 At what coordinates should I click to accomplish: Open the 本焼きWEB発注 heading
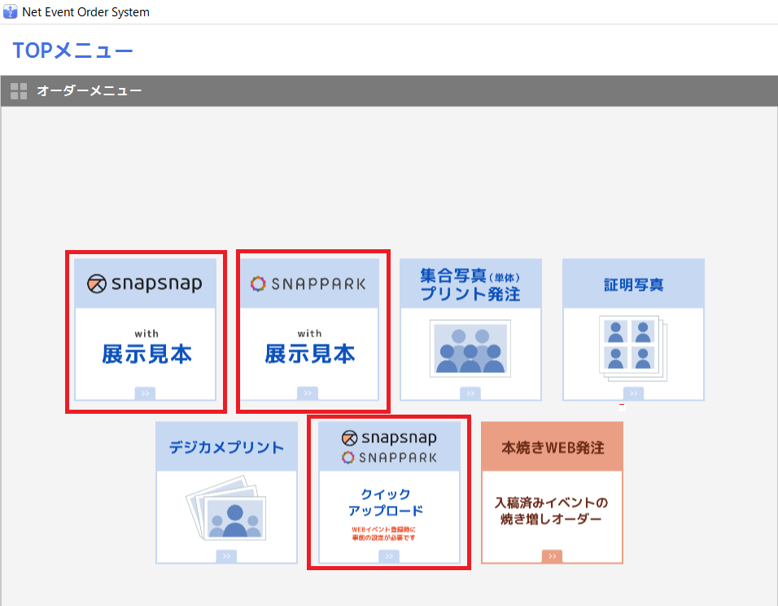[553, 447]
